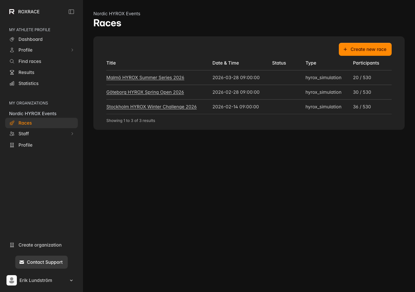Click the participants count 36 / 530
This screenshot has width=415, height=292.
(362, 107)
